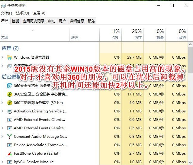Click the 360安全卫士 安全防护中心 icon
The image size is (193, 165).
pyautogui.click(x=10, y=94)
